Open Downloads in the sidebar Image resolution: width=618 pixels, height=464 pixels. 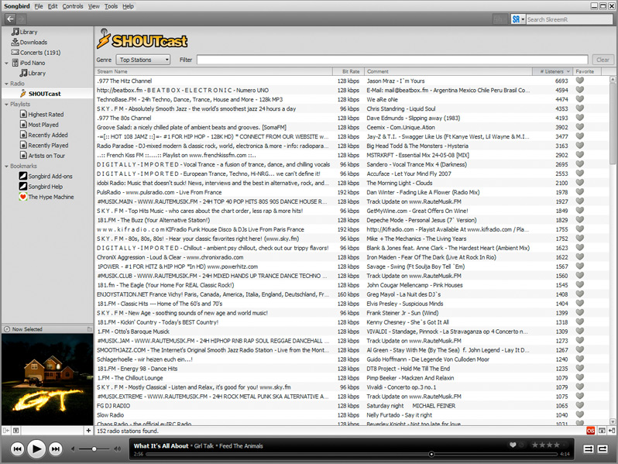pos(29,42)
